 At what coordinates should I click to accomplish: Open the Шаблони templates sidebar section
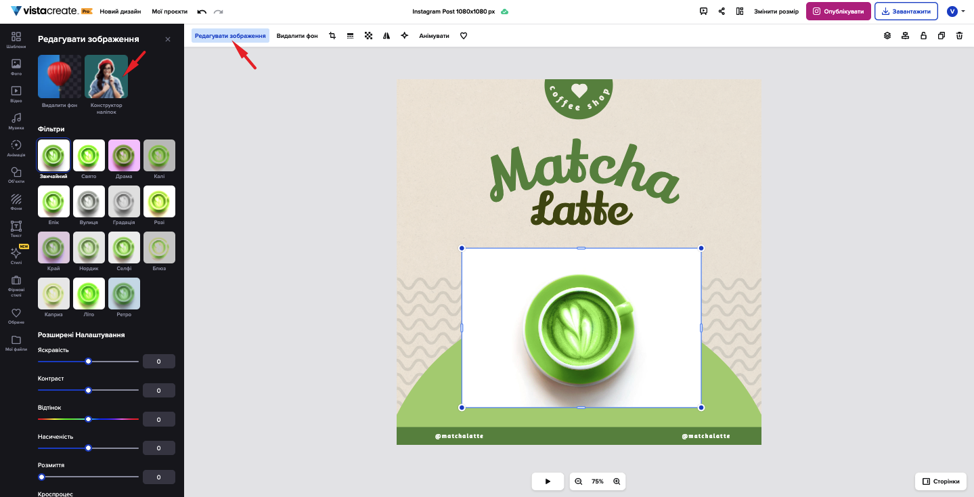coord(16,39)
